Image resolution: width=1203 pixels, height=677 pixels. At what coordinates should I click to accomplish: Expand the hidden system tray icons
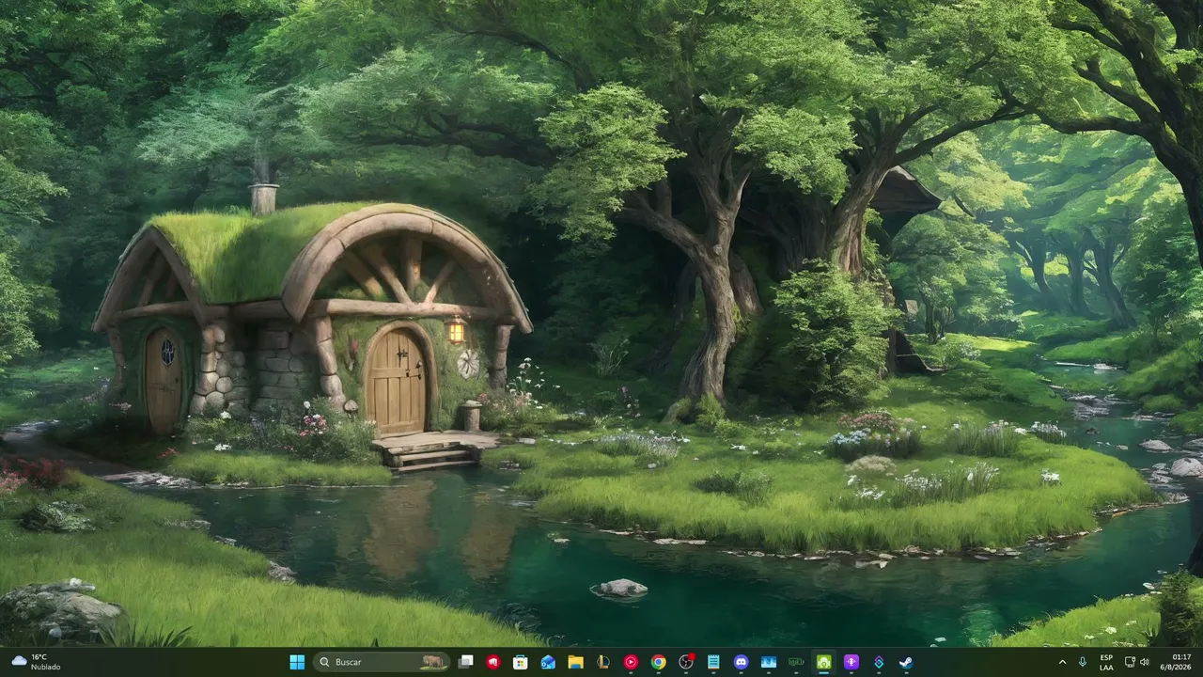tap(1063, 662)
